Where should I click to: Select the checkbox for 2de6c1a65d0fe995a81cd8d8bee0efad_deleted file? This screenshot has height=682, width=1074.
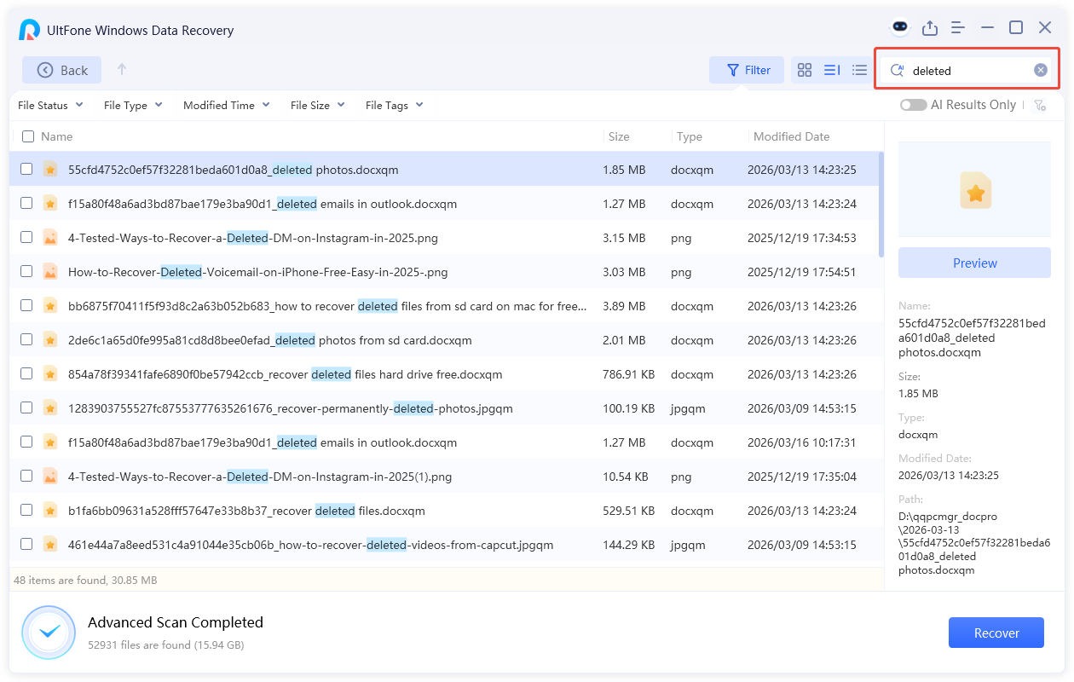coord(26,339)
